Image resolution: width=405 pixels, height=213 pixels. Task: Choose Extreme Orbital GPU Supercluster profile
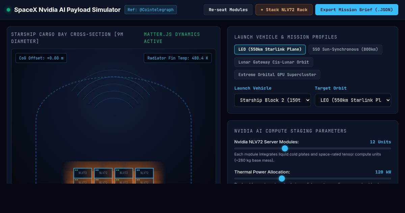point(277,75)
